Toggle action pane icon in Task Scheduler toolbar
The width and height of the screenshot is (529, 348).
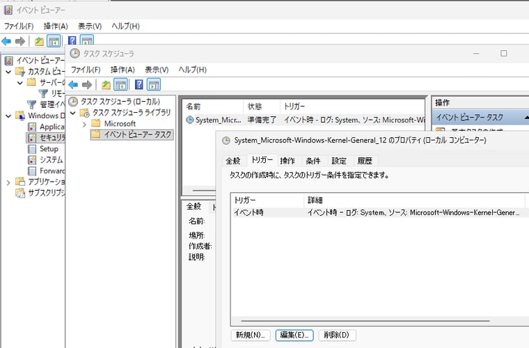coord(154,85)
